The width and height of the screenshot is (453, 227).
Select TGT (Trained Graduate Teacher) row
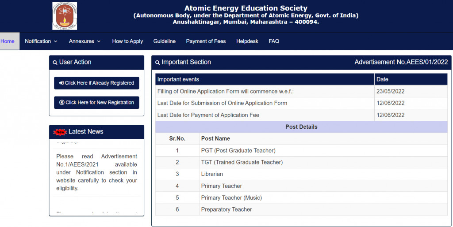[x=301, y=162]
